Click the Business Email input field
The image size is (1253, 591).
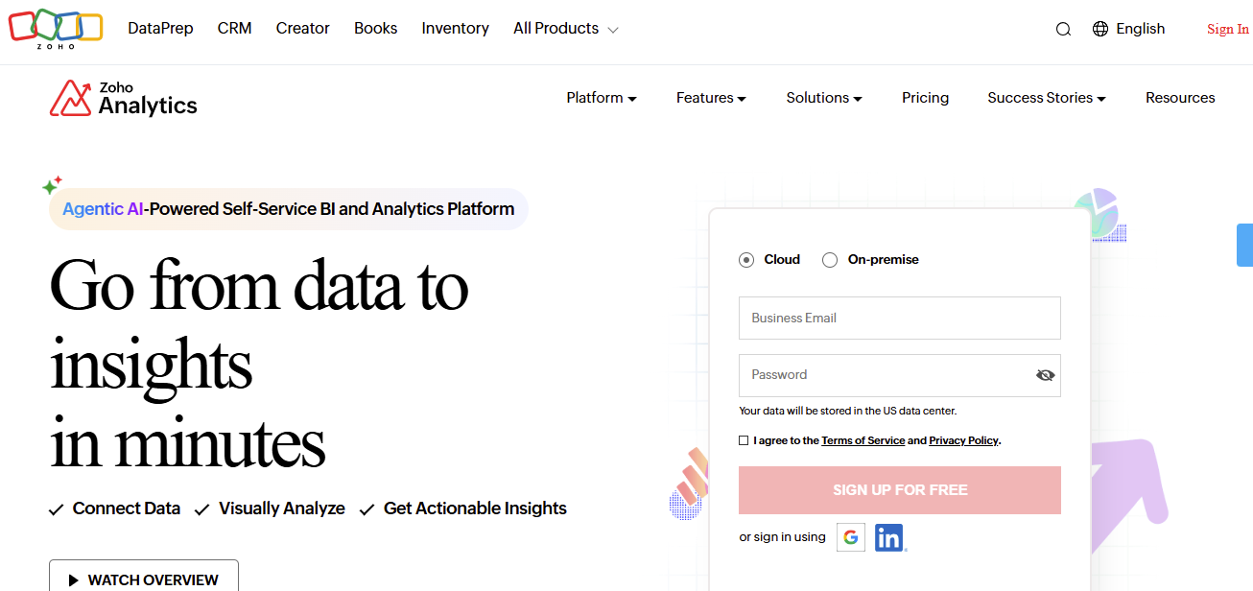pyautogui.click(x=899, y=318)
